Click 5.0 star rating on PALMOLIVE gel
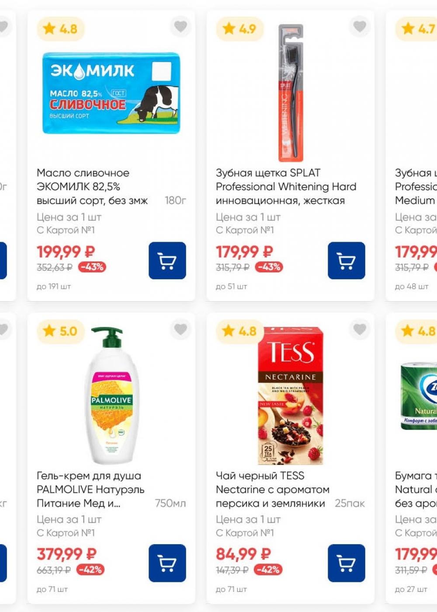 tap(60, 331)
